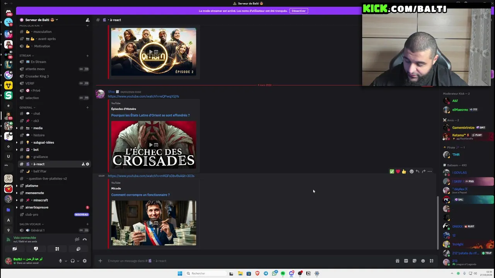The height and width of the screenshot is (278, 495).
Task: Open the histoire text channel
Action: 54,135
